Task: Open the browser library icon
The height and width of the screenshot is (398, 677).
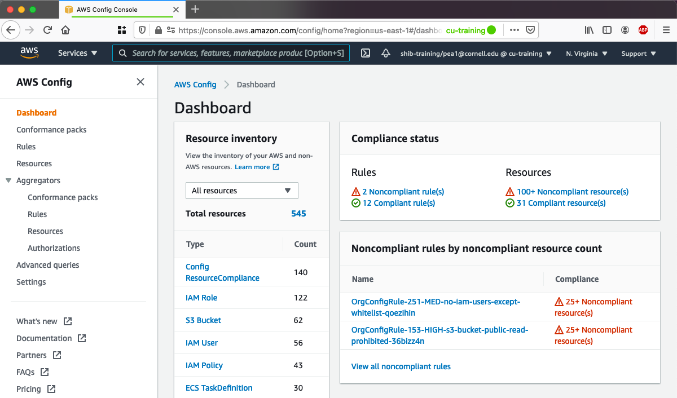Action: 589,30
